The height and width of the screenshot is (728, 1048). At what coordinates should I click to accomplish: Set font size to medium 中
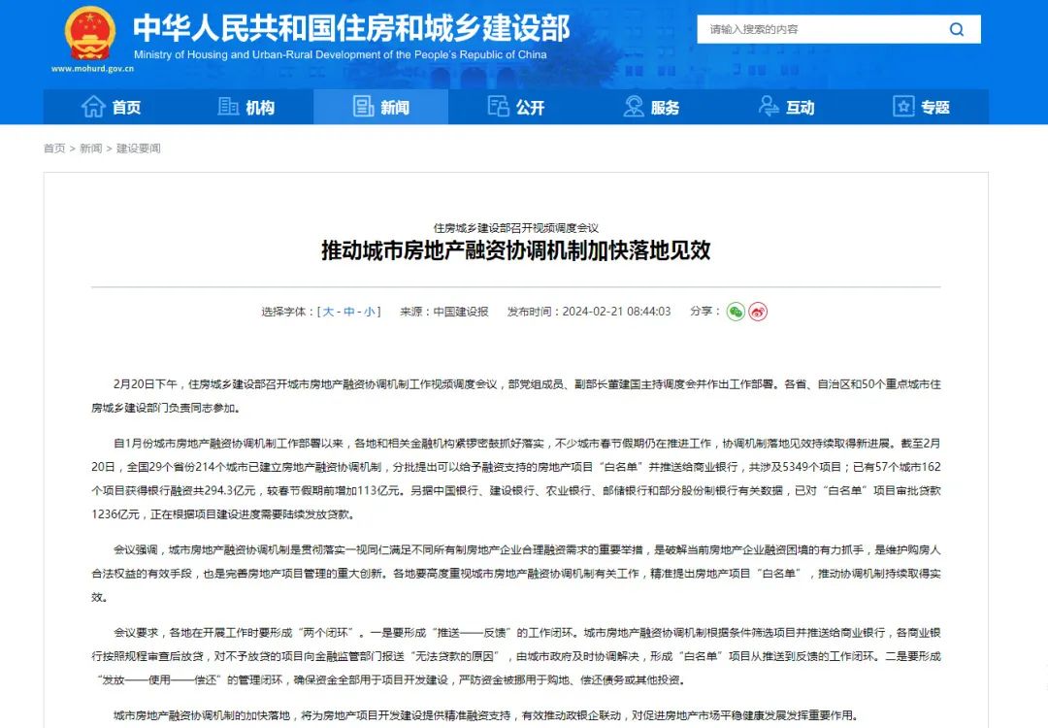click(348, 312)
